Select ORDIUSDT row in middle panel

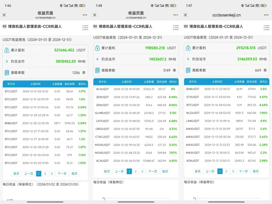coord(136,129)
